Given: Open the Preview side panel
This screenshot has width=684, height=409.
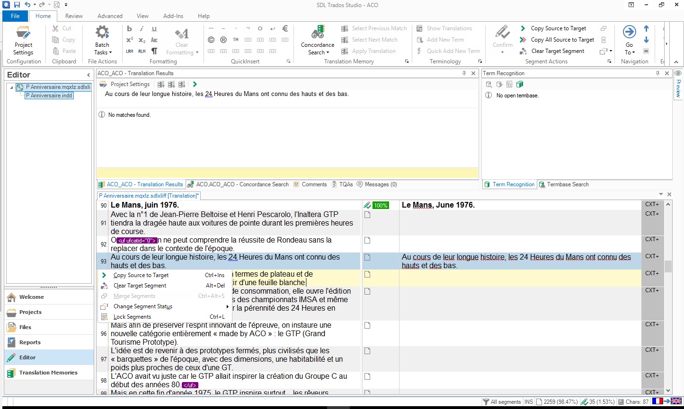Looking at the screenshot, I should tap(678, 84).
